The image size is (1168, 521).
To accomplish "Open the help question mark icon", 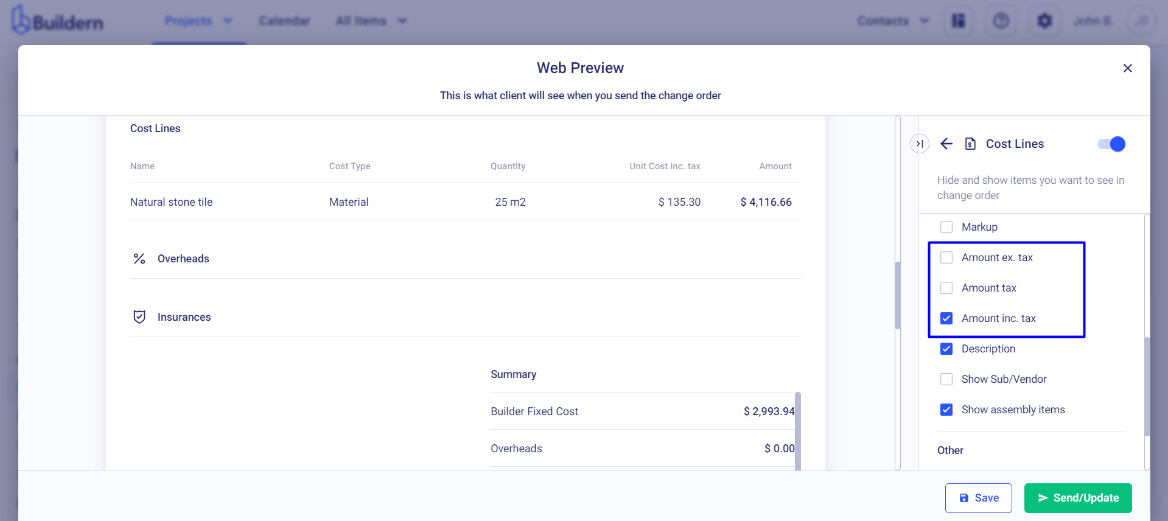I will 1001,21.
